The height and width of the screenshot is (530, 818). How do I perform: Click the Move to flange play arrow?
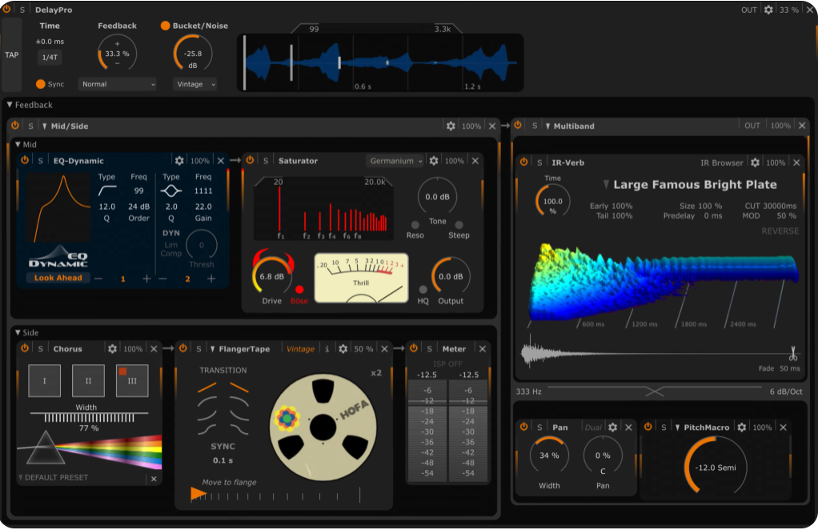click(198, 493)
